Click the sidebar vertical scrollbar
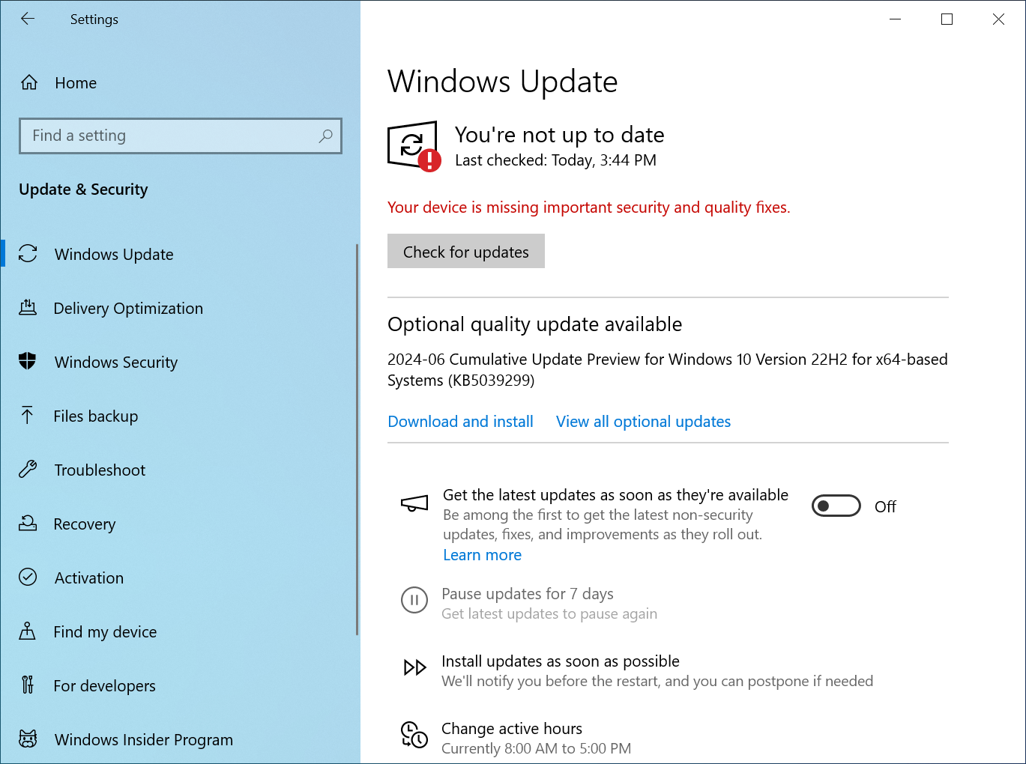1026x764 pixels. coord(357,439)
